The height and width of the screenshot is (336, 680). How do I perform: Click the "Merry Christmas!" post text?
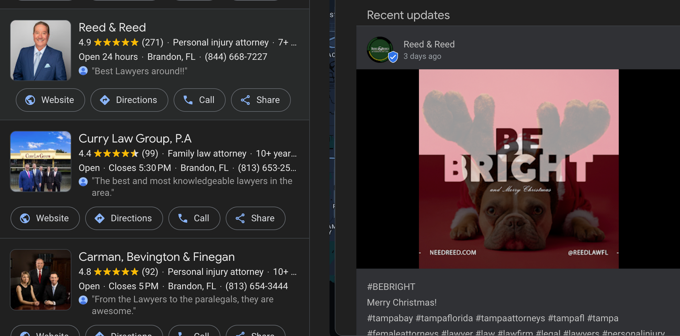402,302
